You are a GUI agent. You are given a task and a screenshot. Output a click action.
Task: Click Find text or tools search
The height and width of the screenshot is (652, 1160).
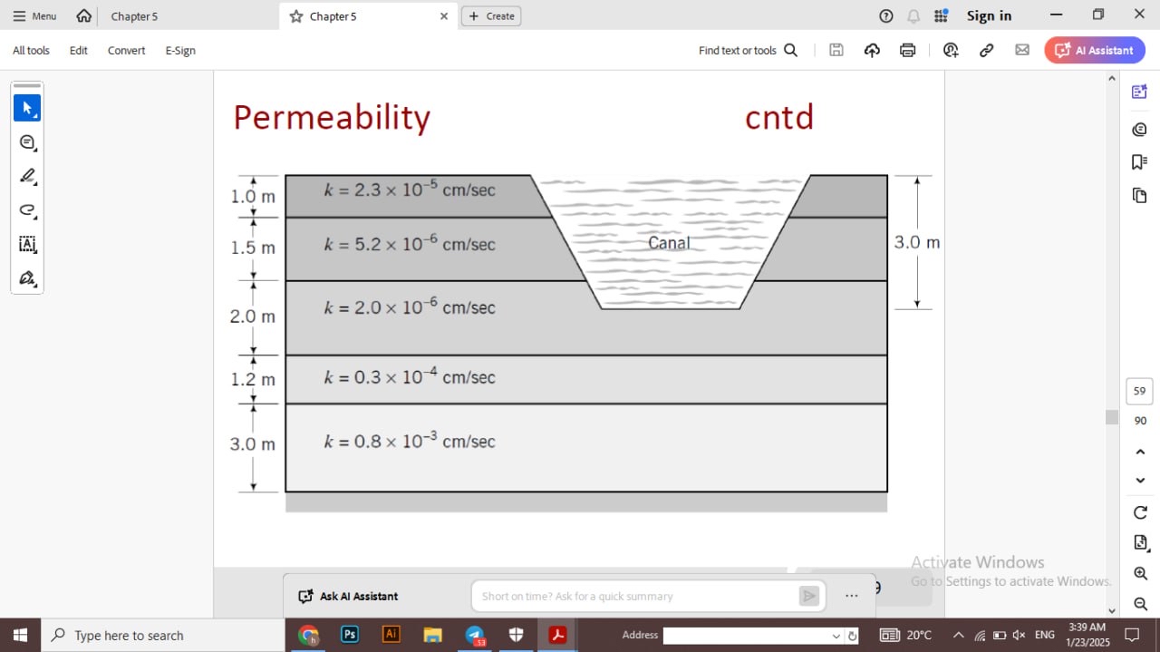coord(748,51)
